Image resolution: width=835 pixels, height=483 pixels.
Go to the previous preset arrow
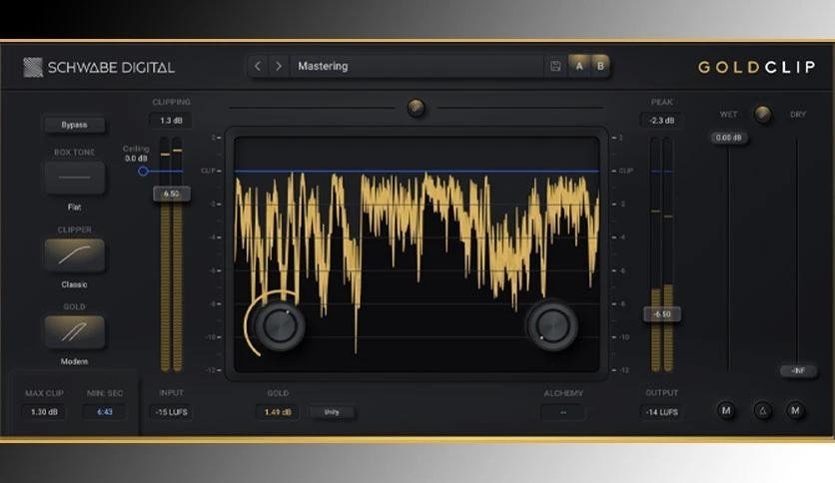pyautogui.click(x=258, y=67)
